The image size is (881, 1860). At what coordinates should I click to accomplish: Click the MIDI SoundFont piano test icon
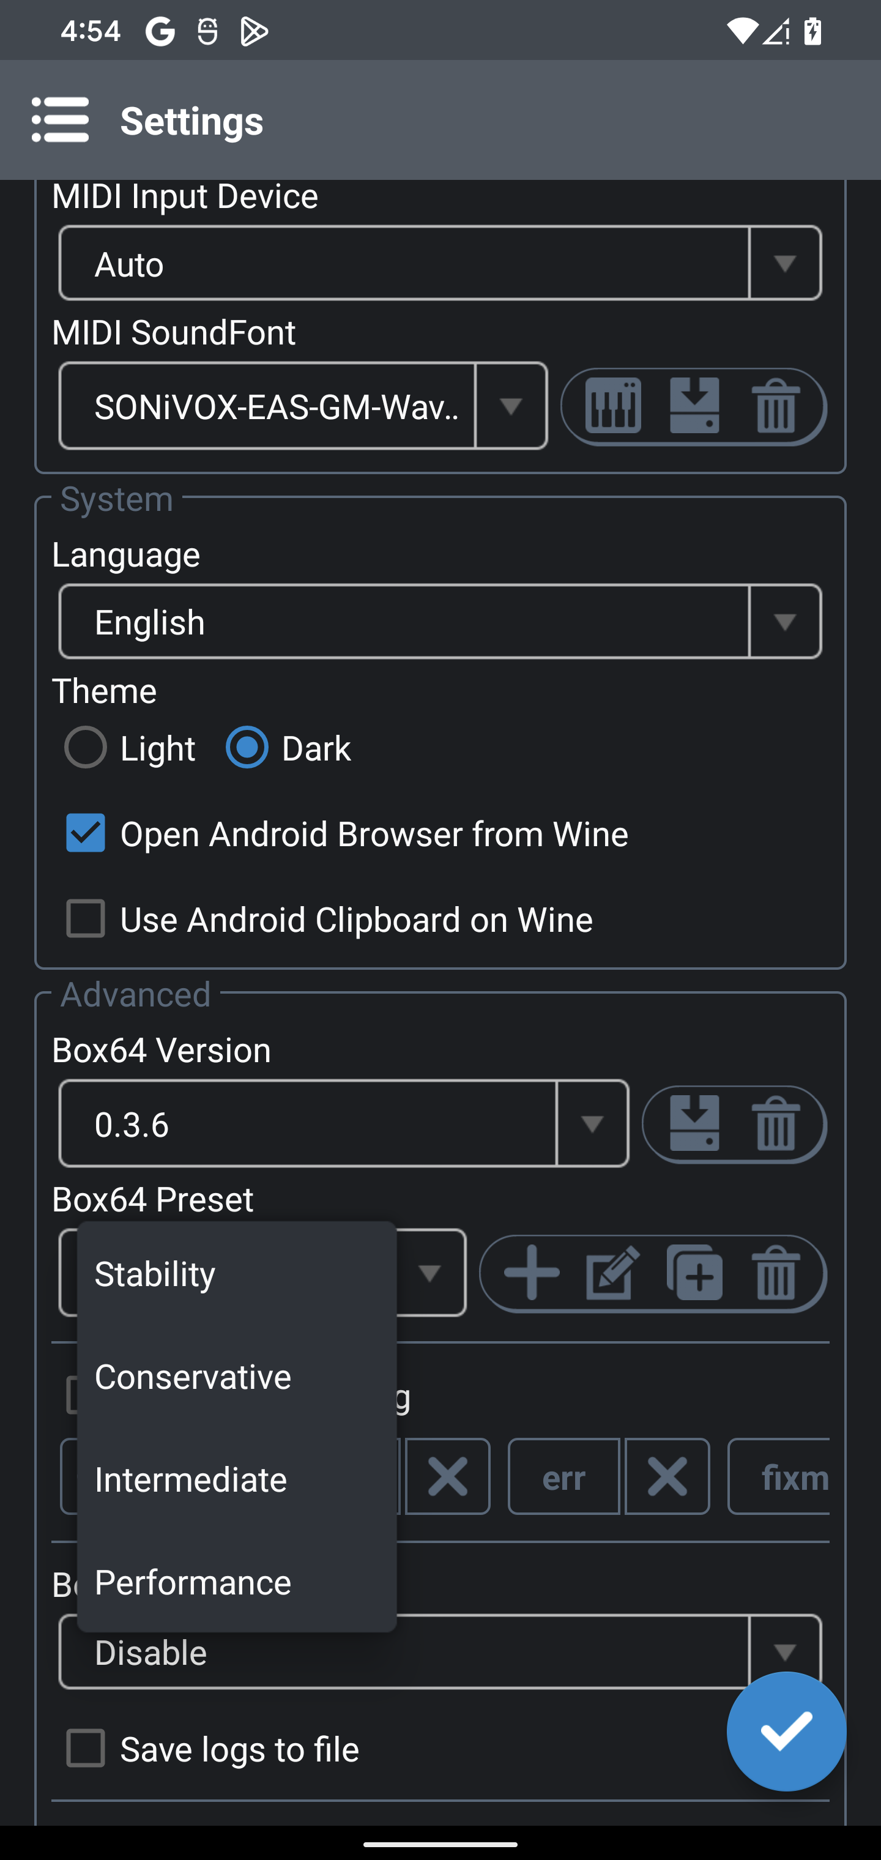click(x=613, y=406)
